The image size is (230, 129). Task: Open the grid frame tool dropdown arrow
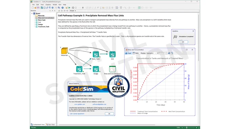pos(118,8)
